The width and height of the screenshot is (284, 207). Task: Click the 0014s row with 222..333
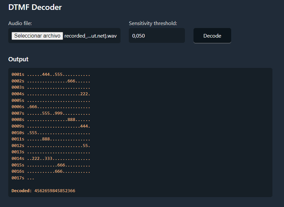51,159
